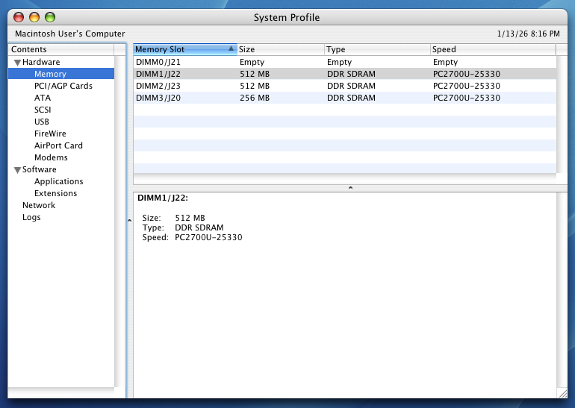Click DDR SDRAM type in DIMM3/J20 row
Viewport: 575px width, 408px height.
(x=351, y=98)
